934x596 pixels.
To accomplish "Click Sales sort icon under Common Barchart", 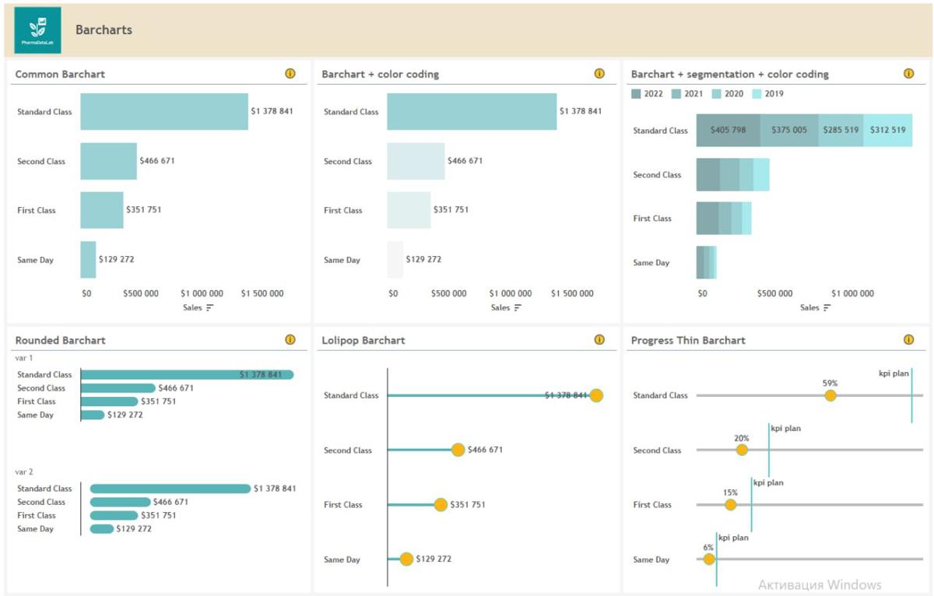I will 210,308.
